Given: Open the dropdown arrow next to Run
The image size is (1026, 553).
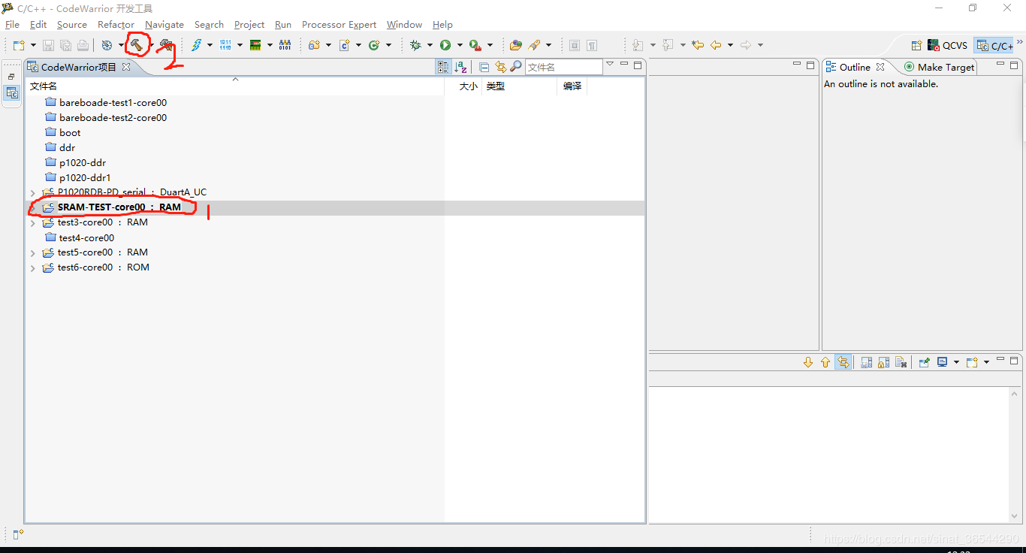Looking at the screenshot, I should coord(460,45).
